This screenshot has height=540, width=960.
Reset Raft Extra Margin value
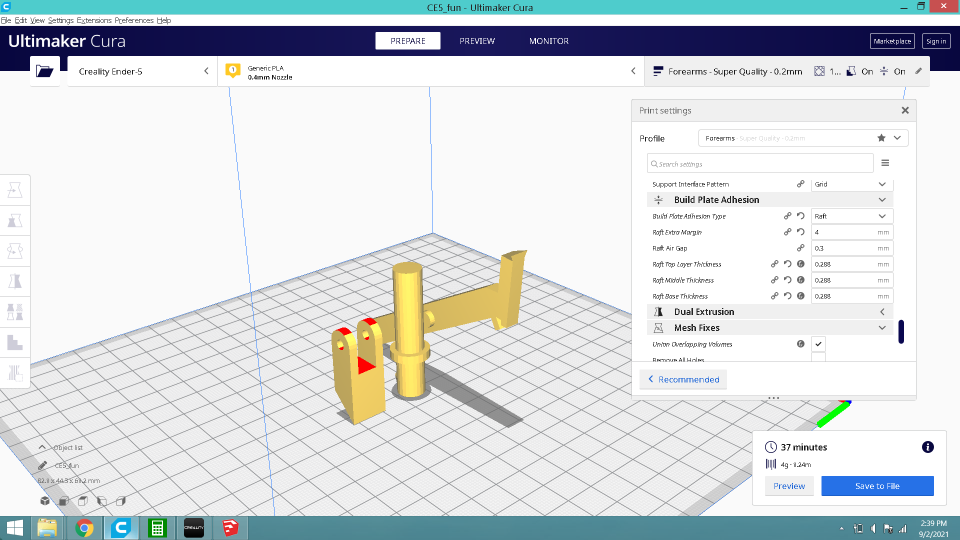point(800,232)
